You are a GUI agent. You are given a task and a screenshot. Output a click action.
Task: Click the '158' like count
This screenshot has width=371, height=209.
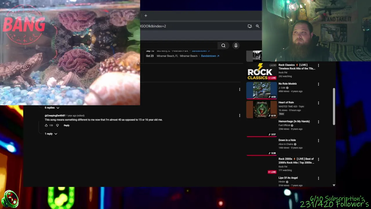click(x=51, y=125)
